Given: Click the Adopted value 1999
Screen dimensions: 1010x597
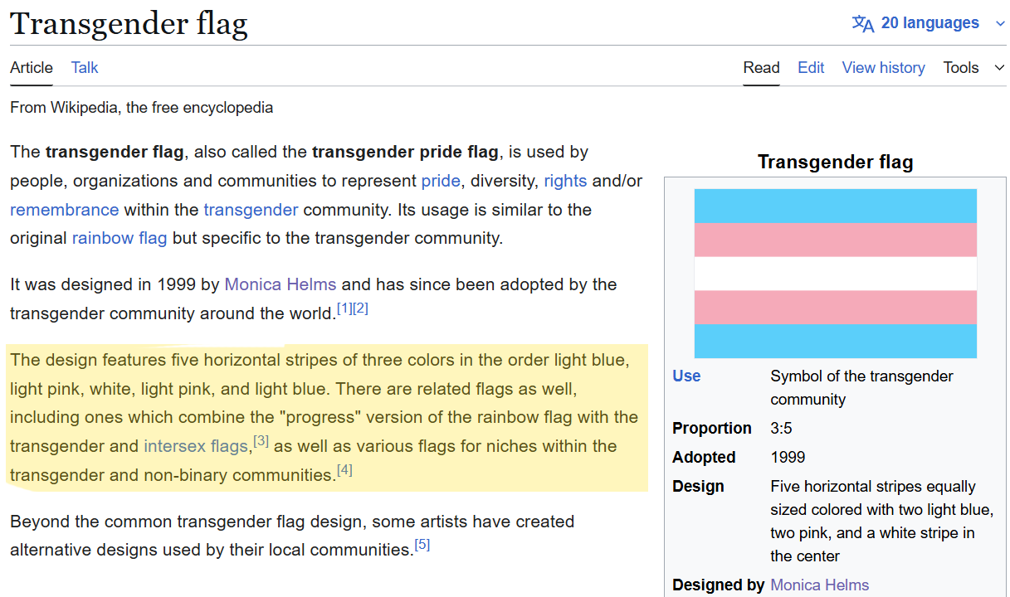Looking at the screenshot, I should pos(788,458).
